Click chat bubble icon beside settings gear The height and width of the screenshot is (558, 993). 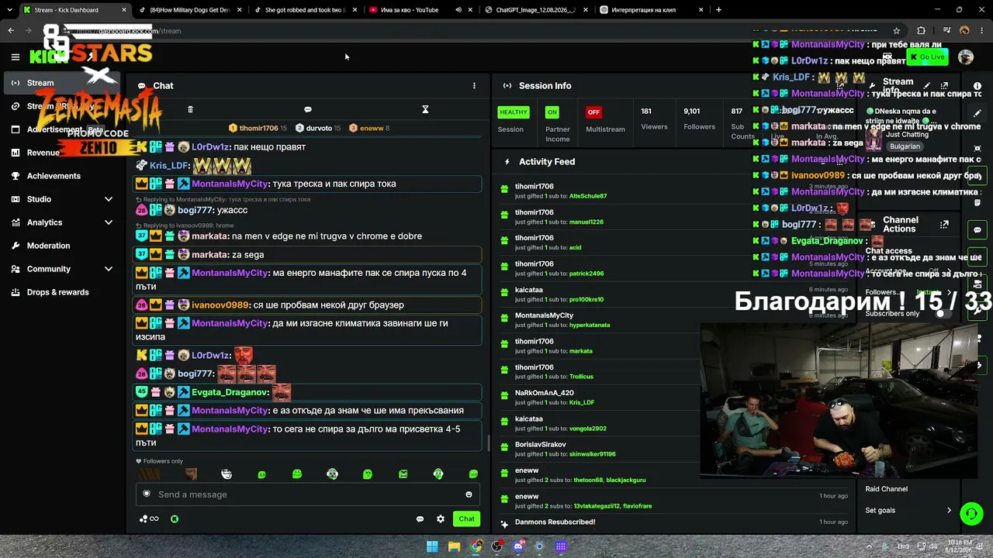tap(420, 519)
